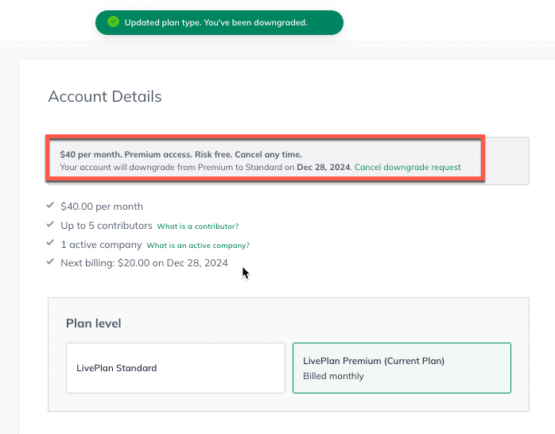
Task: Click the checkmark beside $40.00 per month
Action: tap(50, 205)
